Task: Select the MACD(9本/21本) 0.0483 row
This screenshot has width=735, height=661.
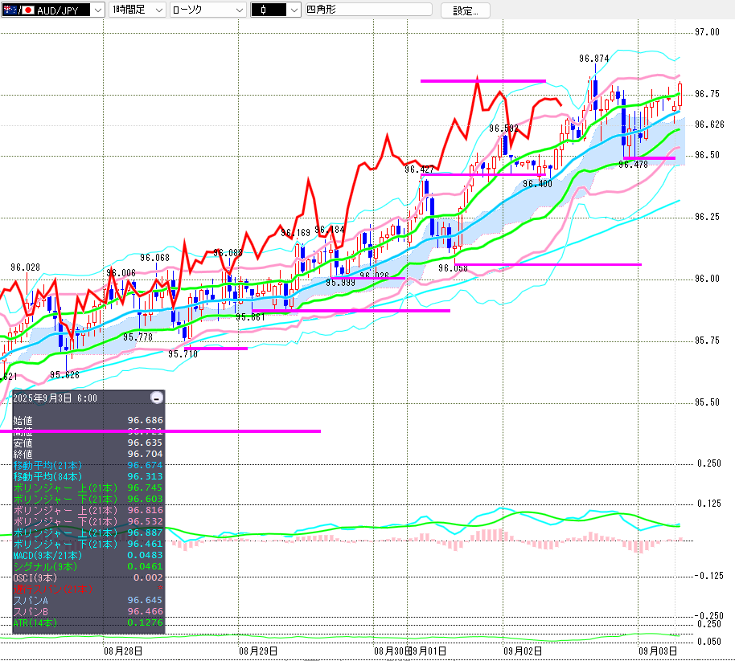Action: [88, 555]
